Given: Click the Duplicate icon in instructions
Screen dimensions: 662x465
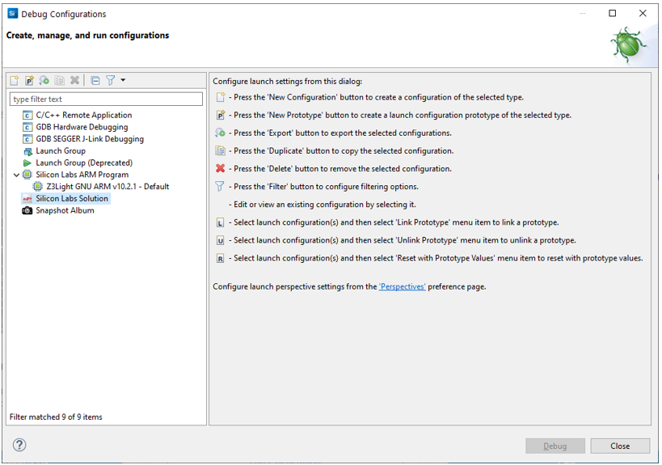Looking at the screenshot, I should click(x=220, y=151).
